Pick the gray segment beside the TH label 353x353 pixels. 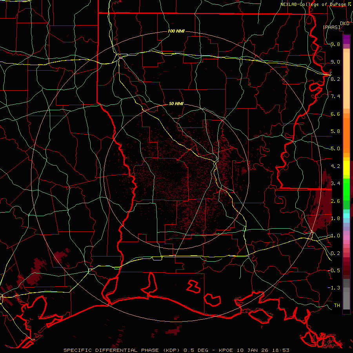(346, 301)
